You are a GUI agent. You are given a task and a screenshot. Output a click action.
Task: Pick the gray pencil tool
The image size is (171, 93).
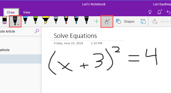coord(56,20)
